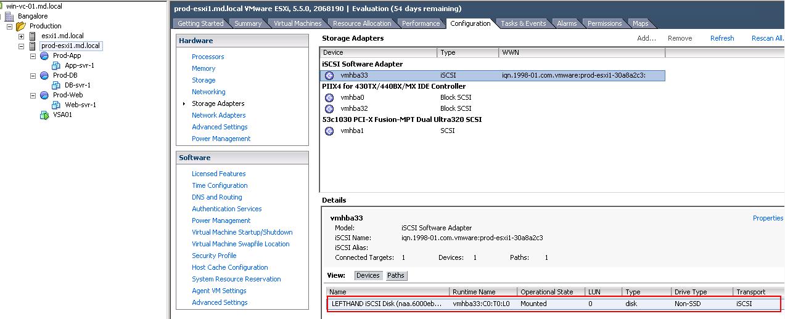Click the Refresh link
The width and height of the screenshot is (785, 319).
pos(722,38)
